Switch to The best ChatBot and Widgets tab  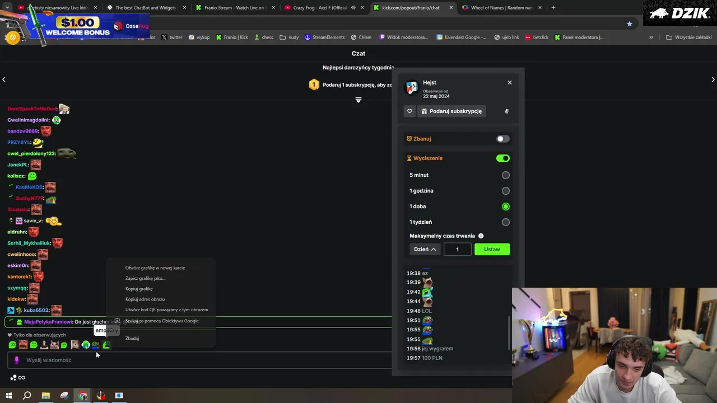click(x=146, y=8)
